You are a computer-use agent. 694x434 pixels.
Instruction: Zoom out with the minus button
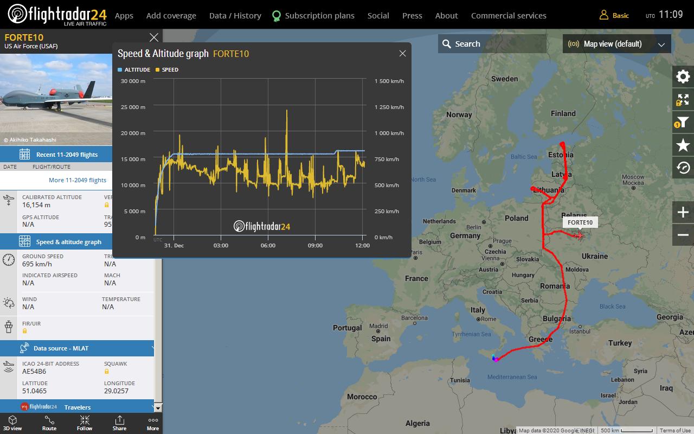coord(683,235)
